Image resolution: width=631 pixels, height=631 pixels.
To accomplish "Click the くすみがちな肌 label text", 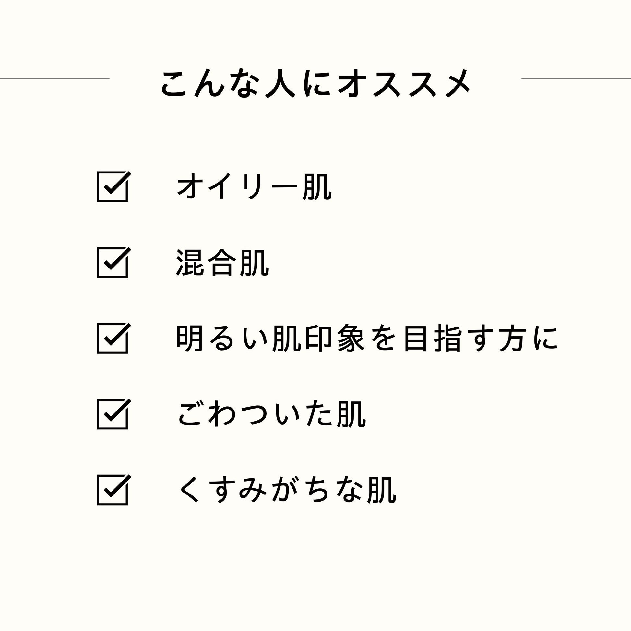I will tap(286, 490).
